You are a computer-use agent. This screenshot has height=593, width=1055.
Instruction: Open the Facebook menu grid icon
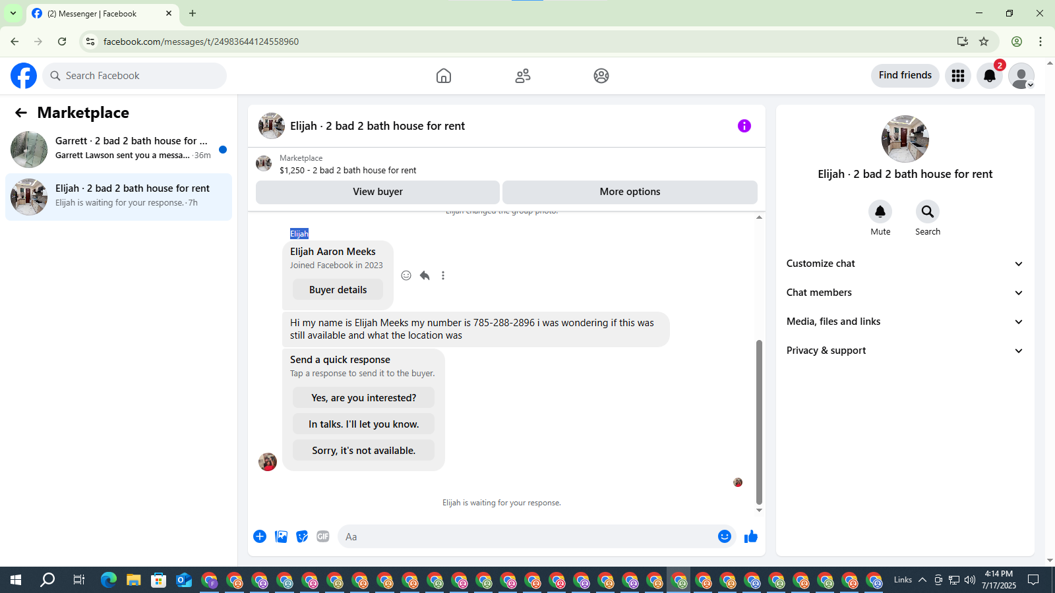[x=958, y=76]
